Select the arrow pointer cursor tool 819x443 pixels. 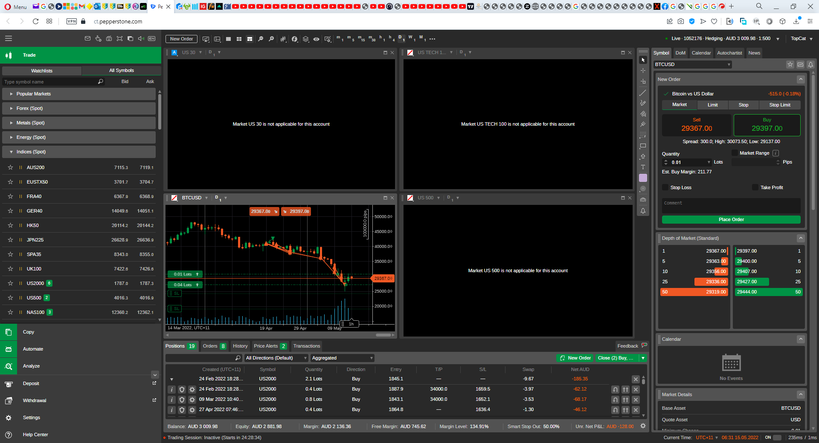click(643, 60)
